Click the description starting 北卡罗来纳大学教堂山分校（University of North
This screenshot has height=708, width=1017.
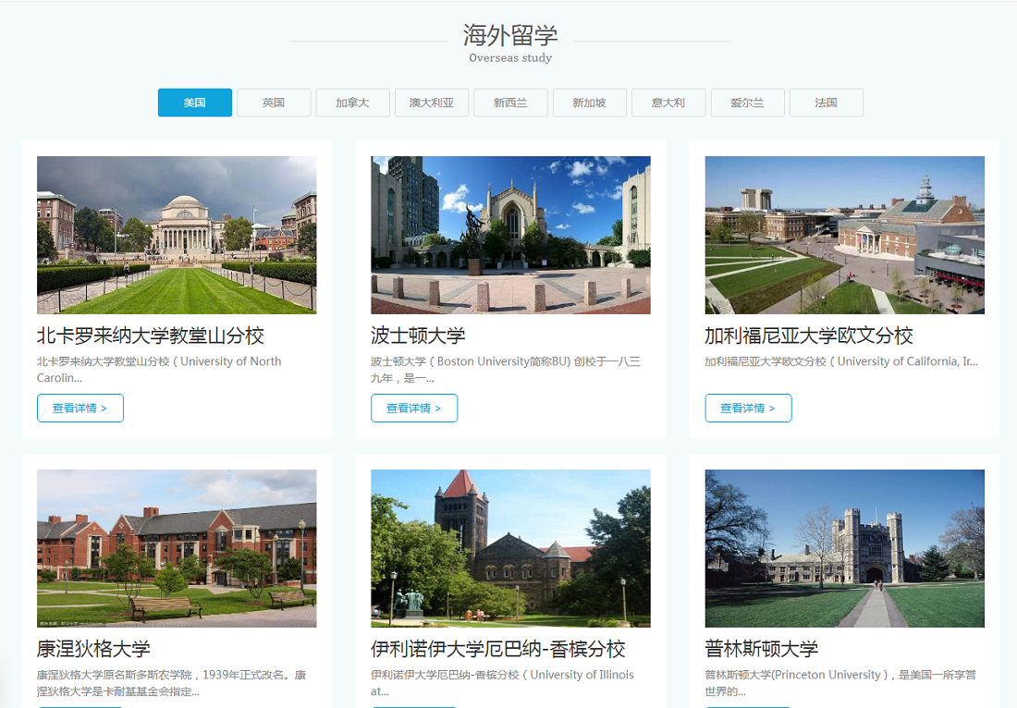tap(160, 370)
